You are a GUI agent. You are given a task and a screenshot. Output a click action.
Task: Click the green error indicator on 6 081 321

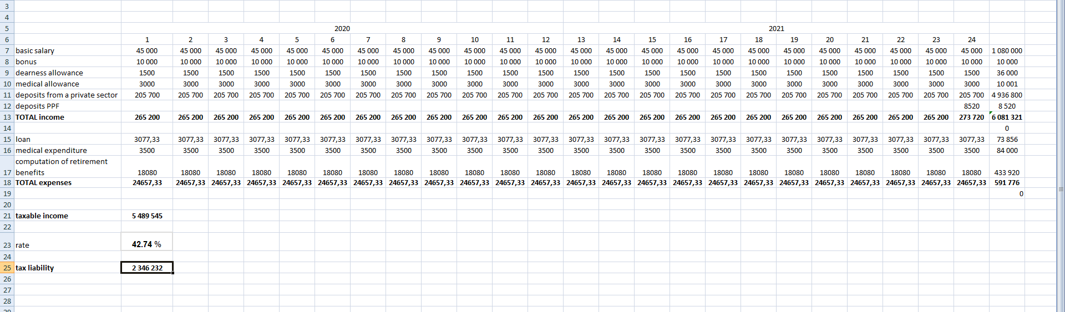991,113
